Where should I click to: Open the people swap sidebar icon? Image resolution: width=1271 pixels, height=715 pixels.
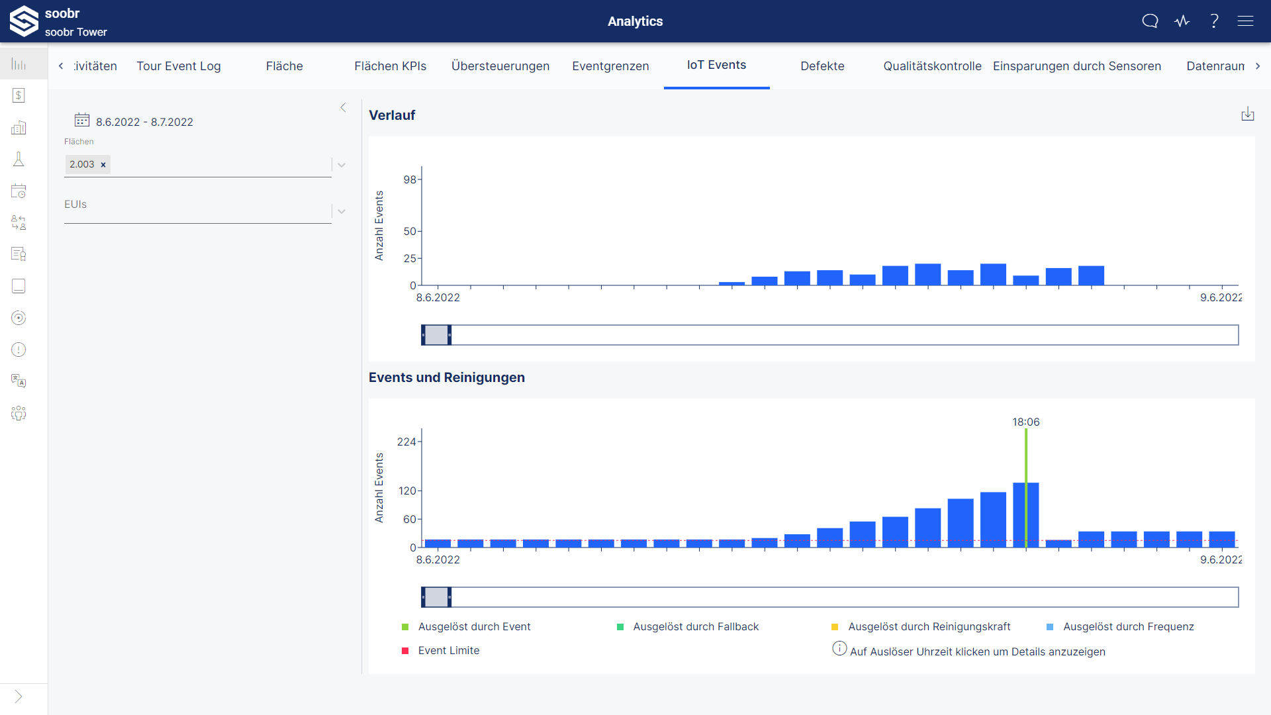(x=19, y=222)
